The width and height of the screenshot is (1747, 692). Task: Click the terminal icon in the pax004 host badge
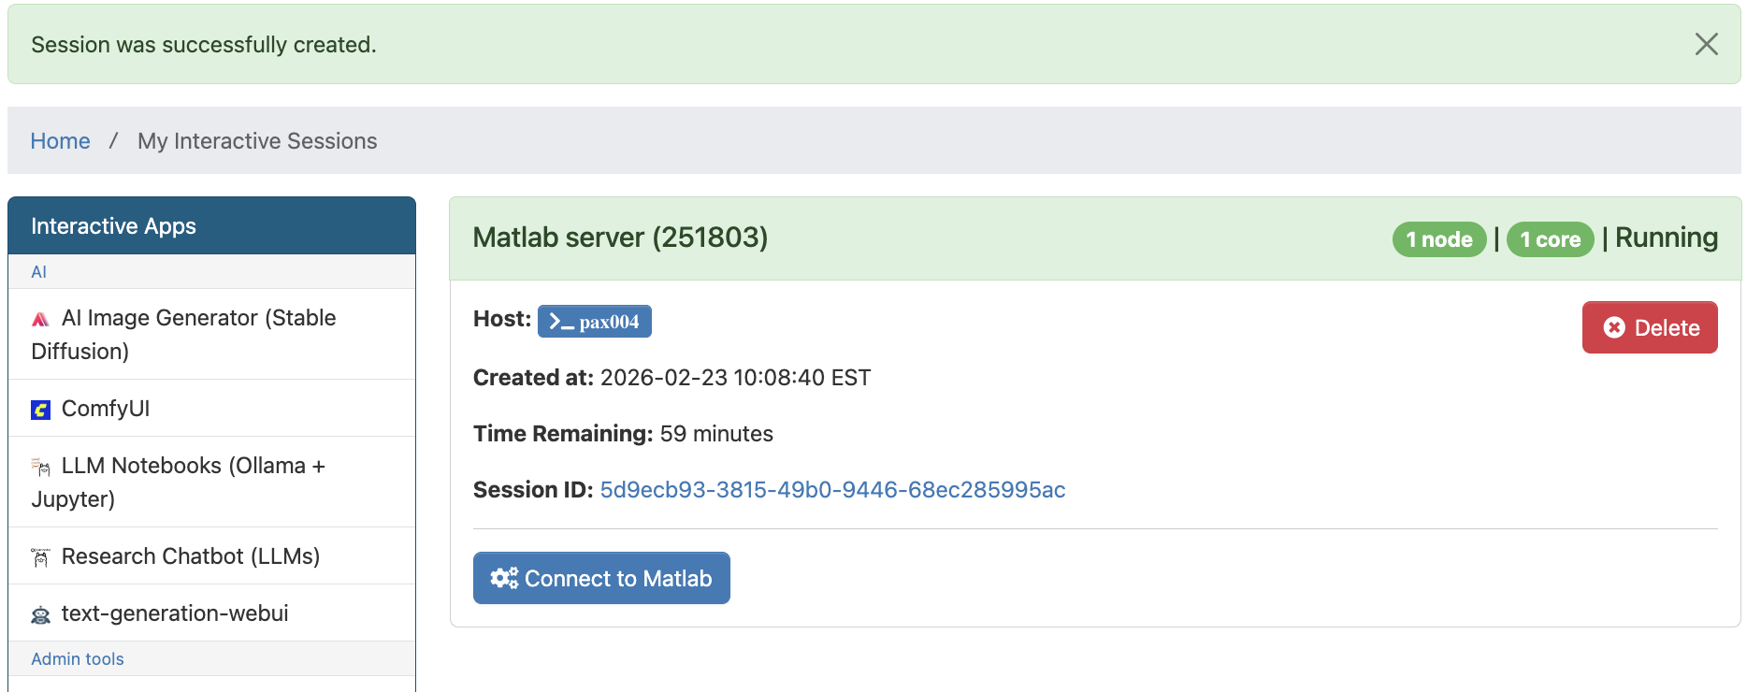point(561,322)
